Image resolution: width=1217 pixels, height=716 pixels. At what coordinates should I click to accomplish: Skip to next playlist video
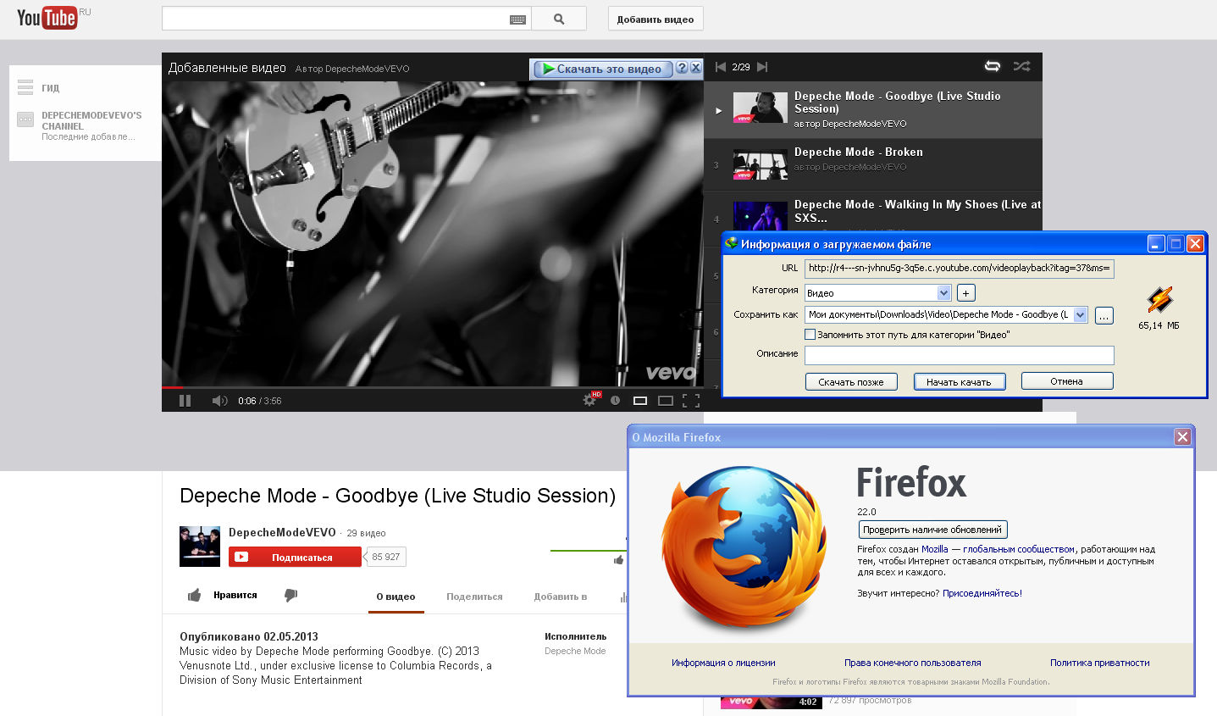[x=762, y=67]
